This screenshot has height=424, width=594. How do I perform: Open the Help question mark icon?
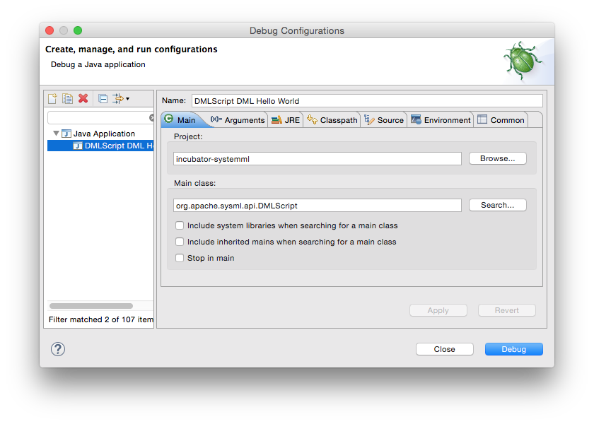(x=58, y=349)
